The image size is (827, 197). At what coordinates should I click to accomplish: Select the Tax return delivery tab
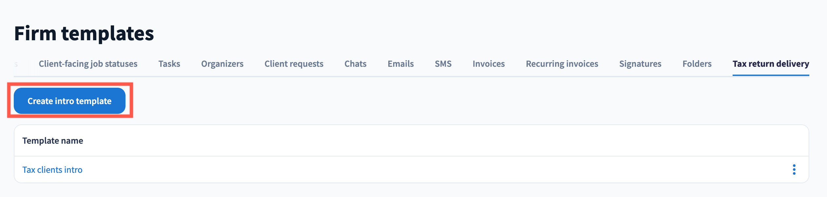[771, 64]
